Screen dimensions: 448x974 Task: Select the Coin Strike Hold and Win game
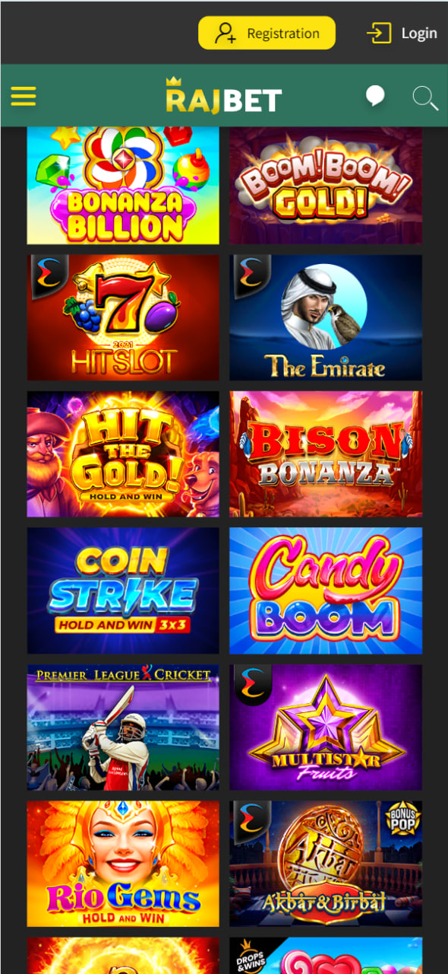[x=123, y=590]
